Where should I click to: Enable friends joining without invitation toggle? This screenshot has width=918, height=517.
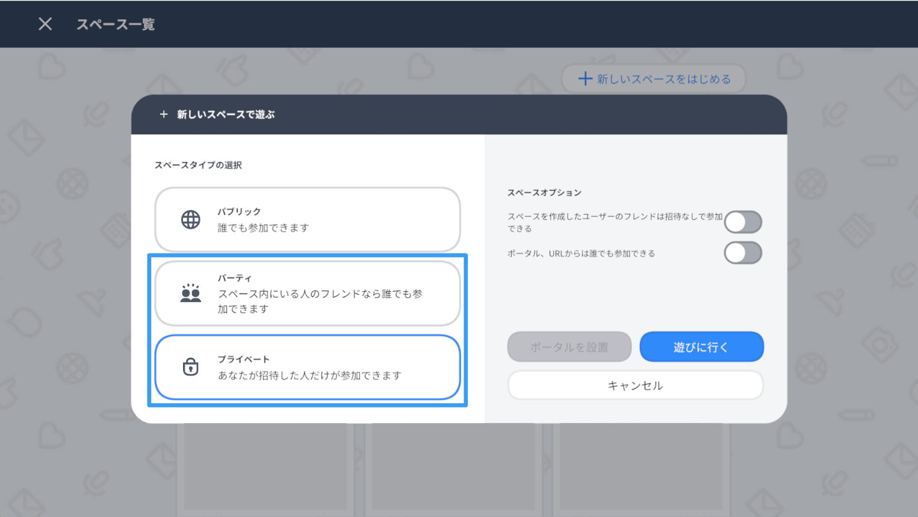tap(743, 222)
